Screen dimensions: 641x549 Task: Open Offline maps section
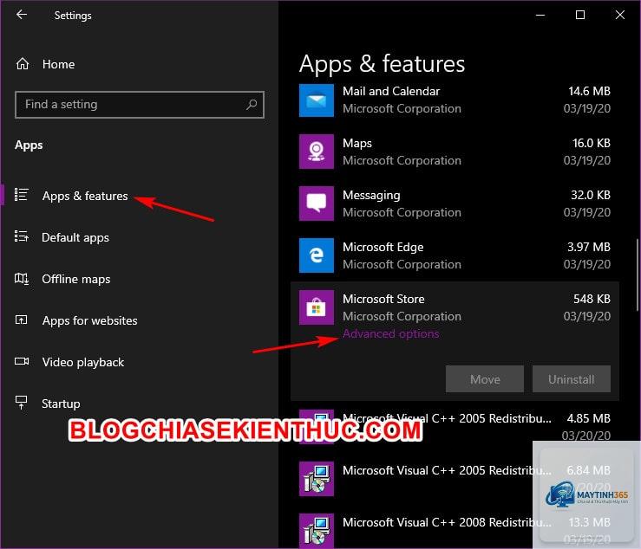pyautogui.click(x=76, y=279)
